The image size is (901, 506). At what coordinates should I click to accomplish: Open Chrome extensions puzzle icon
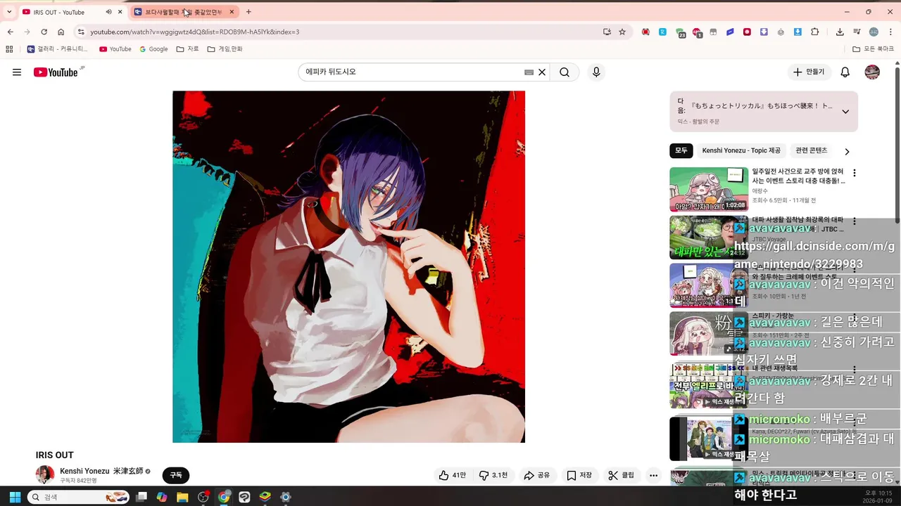815,32
